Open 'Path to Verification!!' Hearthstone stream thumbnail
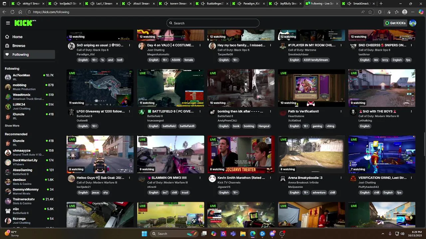 312,88
